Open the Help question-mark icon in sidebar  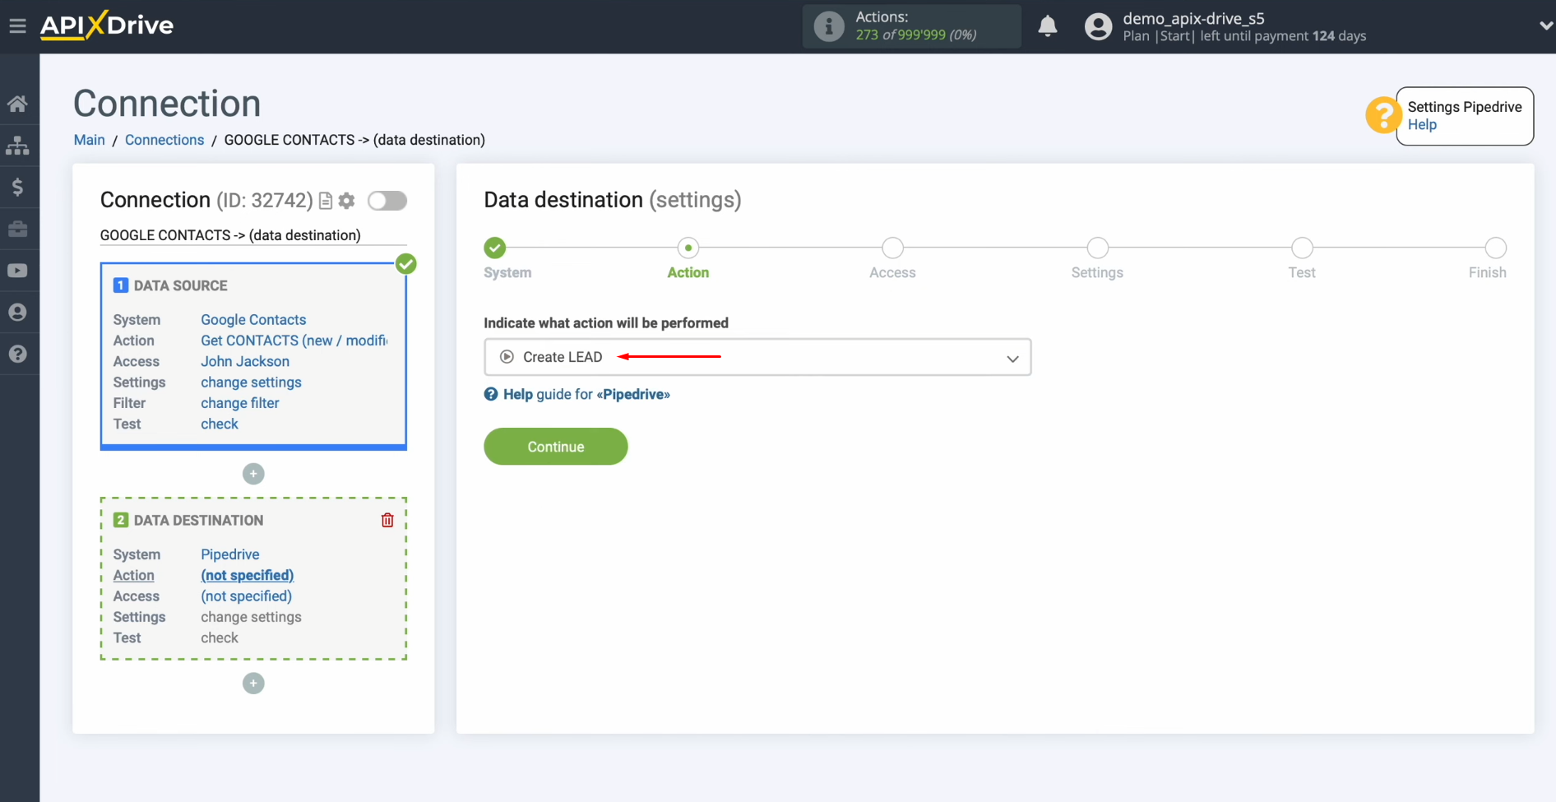(19, 354)
